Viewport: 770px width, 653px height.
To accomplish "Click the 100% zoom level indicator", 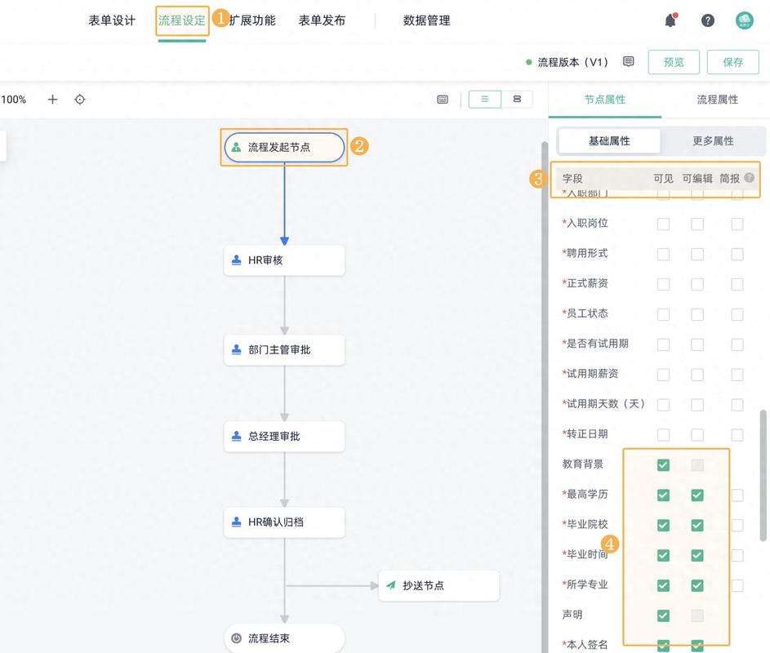I will [13, 98].
